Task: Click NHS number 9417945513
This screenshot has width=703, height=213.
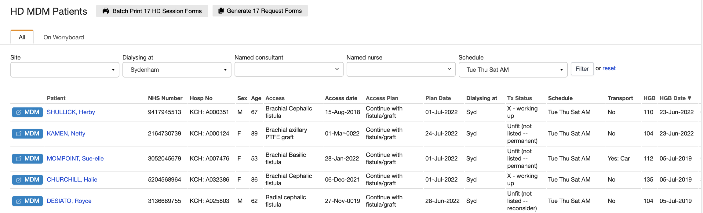Action: click(x=165, y=112)
